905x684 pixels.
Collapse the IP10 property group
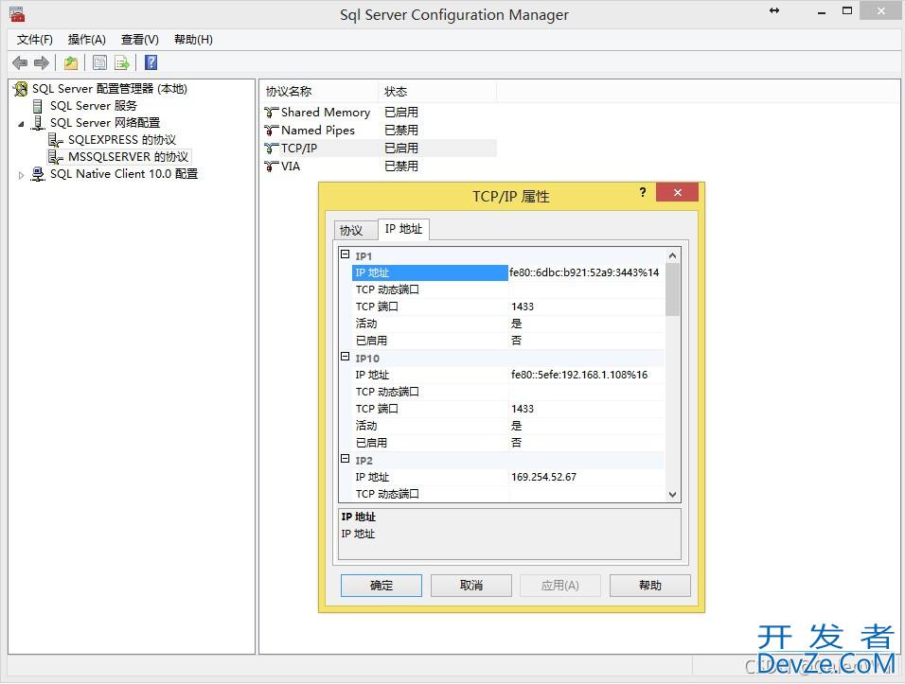[x=346, y=357]
